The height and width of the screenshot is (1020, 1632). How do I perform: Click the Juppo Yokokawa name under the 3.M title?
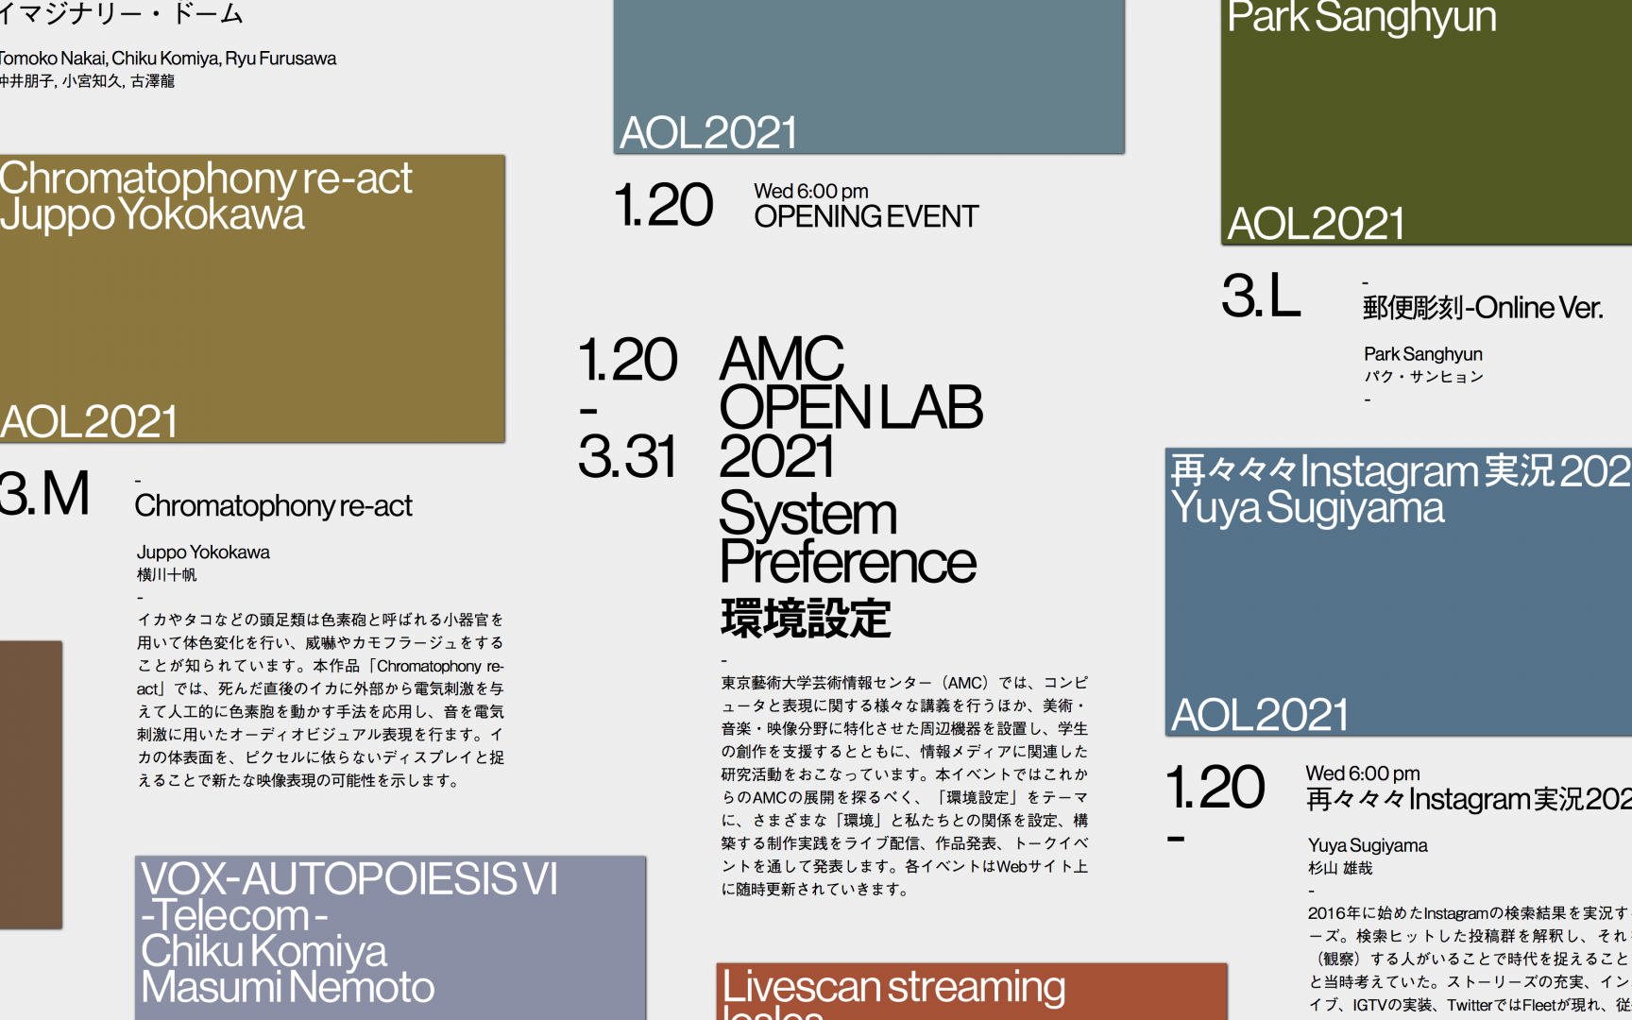[203, 552]
